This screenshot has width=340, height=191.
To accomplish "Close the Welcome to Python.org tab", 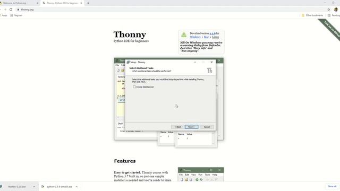I will (x=37, y=3).
